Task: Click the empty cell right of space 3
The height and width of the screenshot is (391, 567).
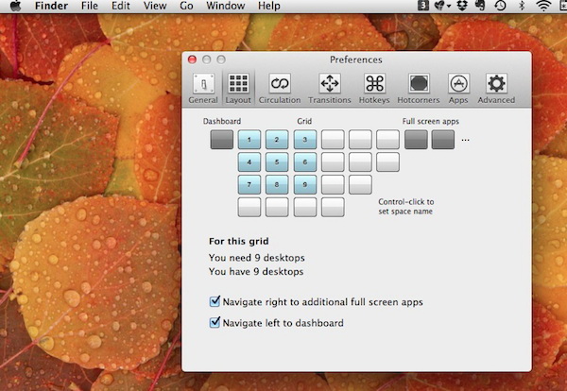Action: coord(333,140)
